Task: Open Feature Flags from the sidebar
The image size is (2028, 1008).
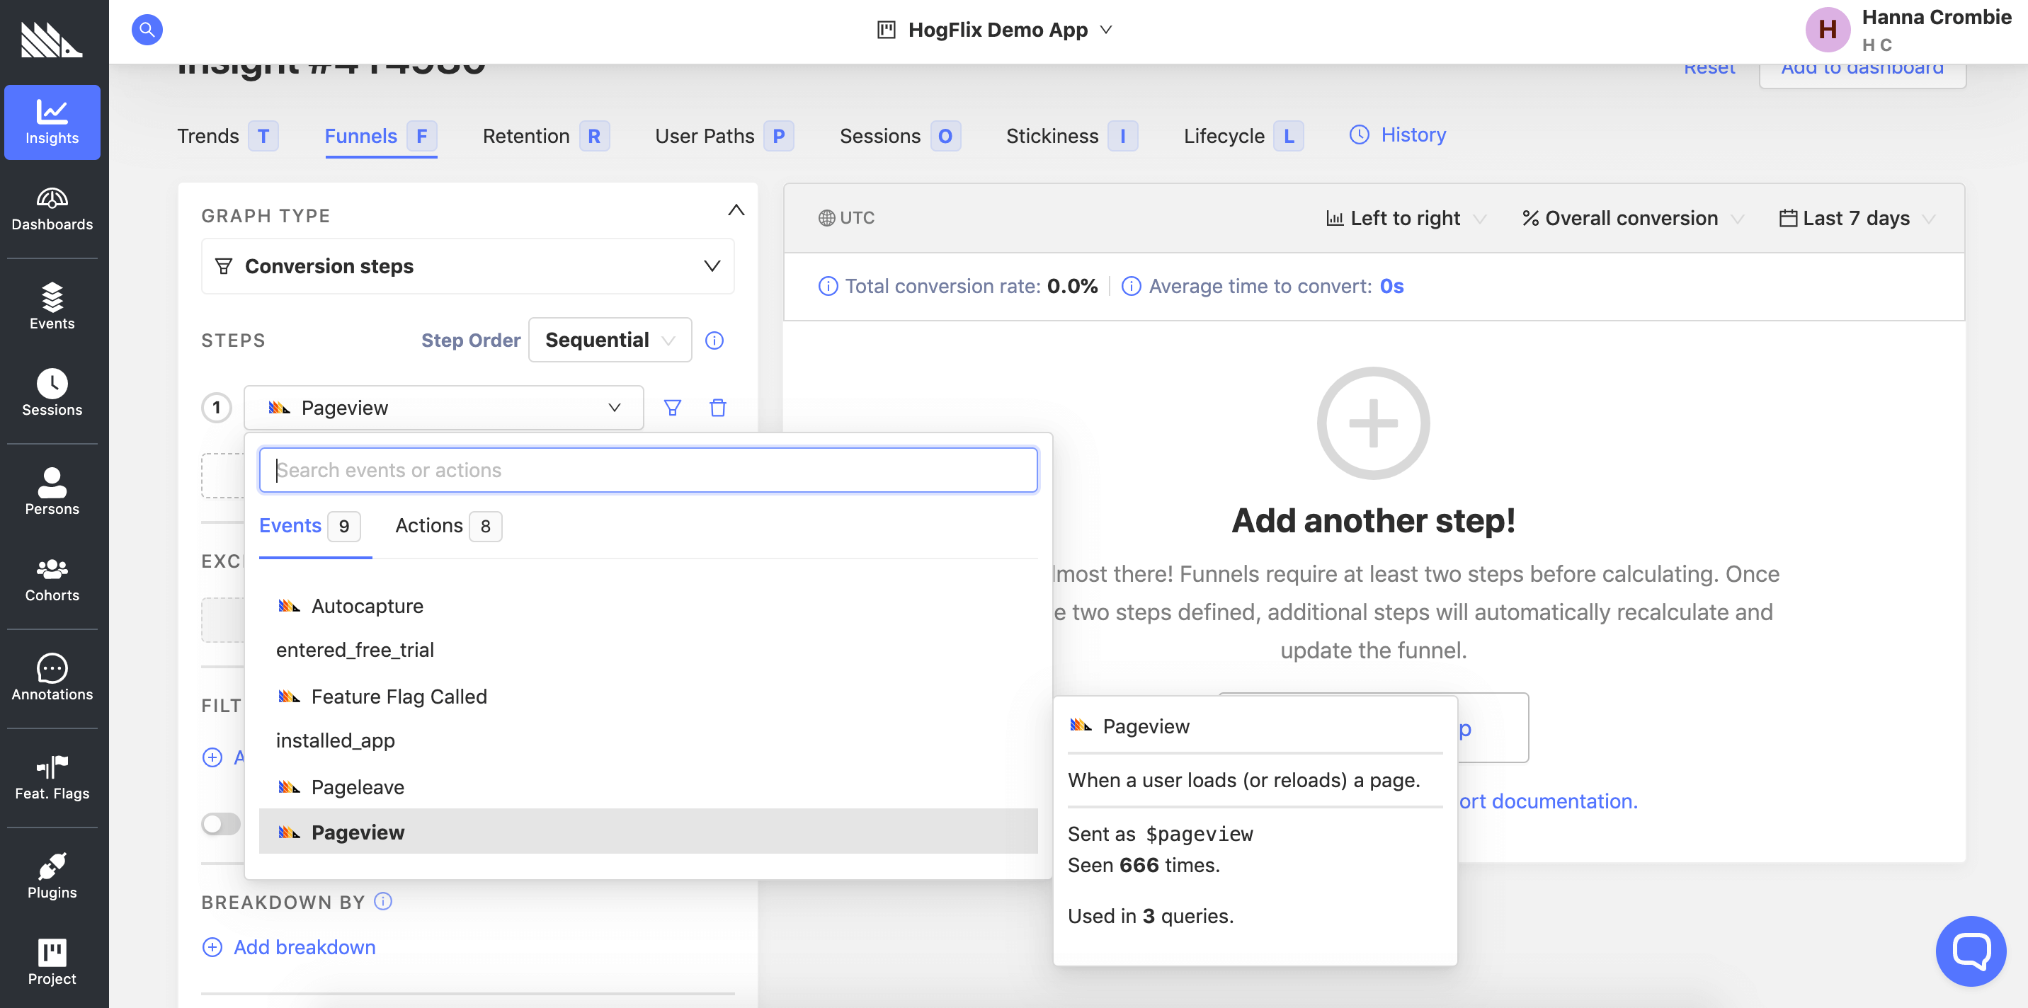Action: pos(52,777)
